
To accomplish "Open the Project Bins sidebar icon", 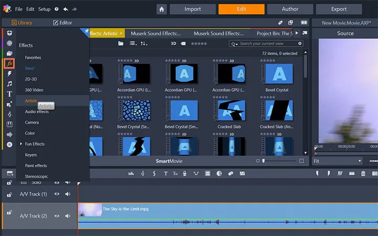I will tap(9, 33).
